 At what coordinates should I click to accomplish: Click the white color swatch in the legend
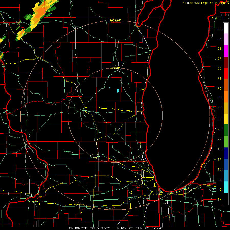click(226, 28)
